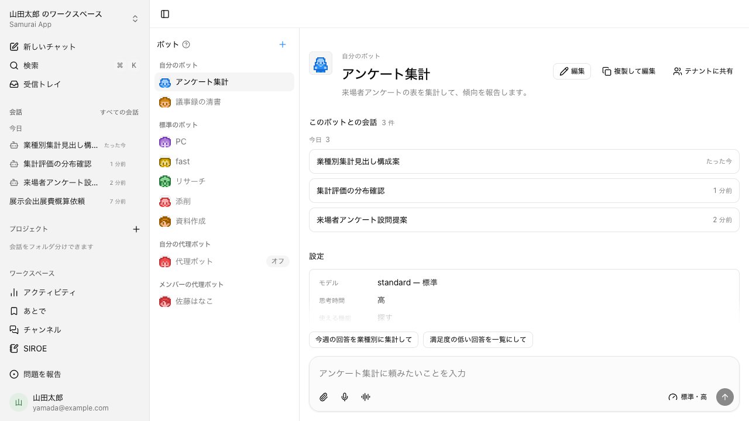Viewport: 749px width, 421px height.
Task: Focus the アンケート集計 message input field
Action: click(524, 373)
